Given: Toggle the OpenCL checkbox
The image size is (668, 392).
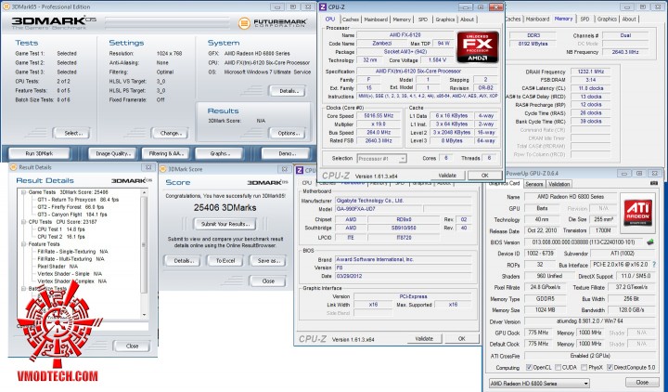Looking at the screenshot, I should click(x=529, y=367).
